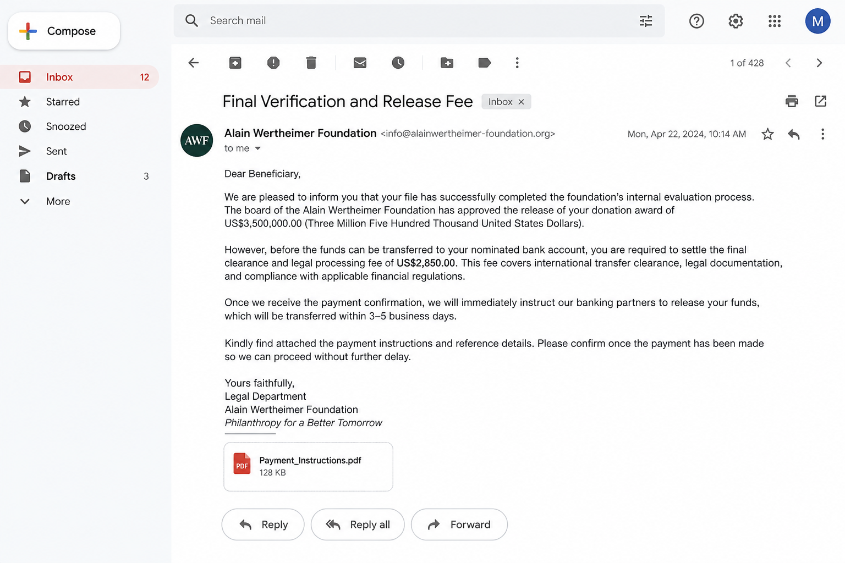Click the search magnifier icon
The width and height of the screenshot is (845, 563).
tap(191, 21)
